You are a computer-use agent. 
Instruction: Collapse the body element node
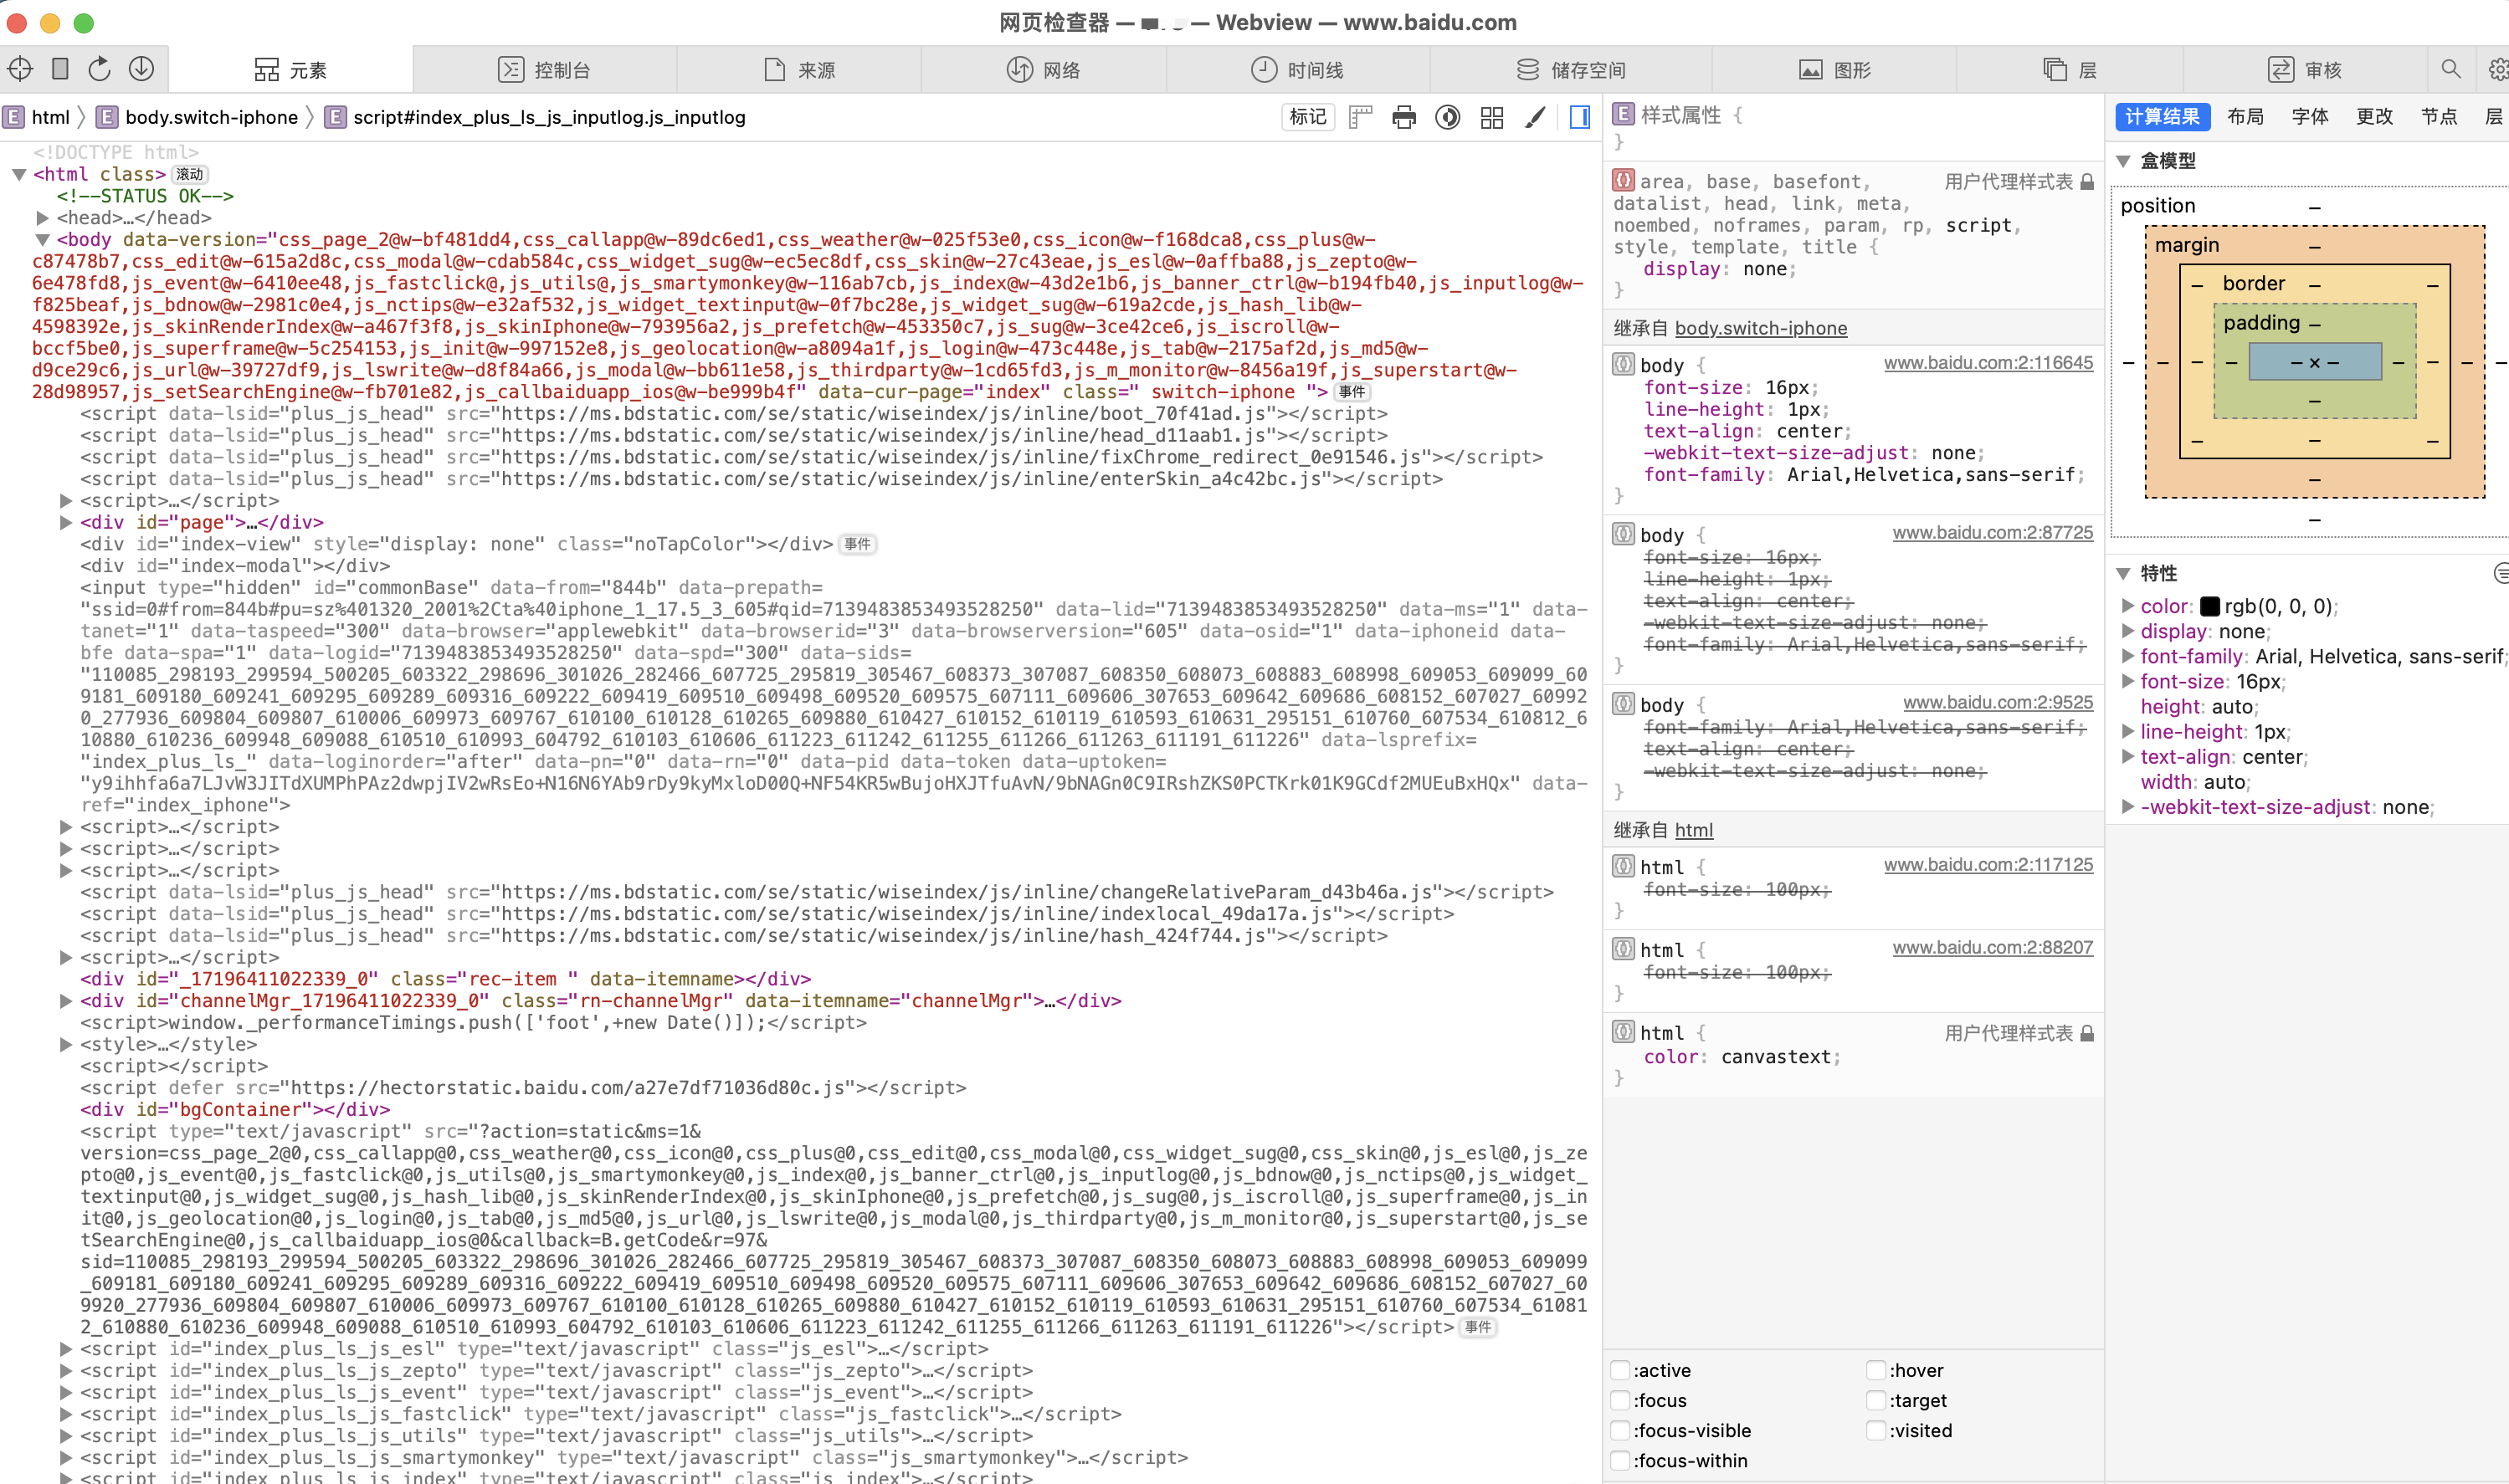[x=42, y=239]
